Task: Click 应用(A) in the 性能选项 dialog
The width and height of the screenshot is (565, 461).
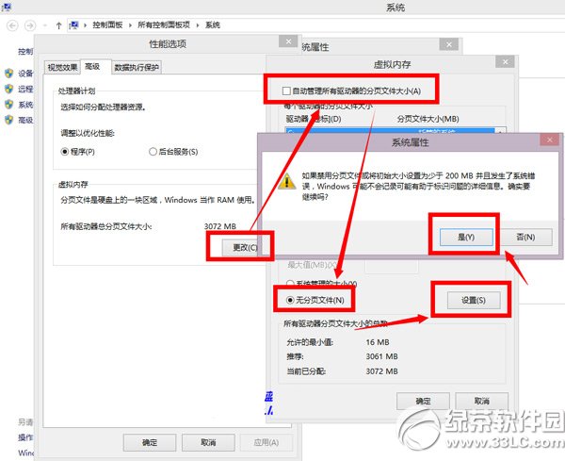Action: [266, 442]
